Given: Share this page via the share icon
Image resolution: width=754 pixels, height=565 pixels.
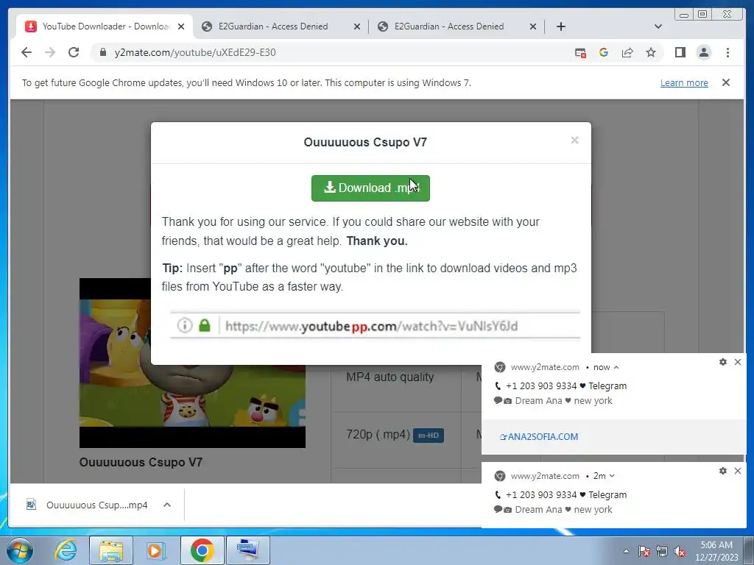Looking at the screenshot, I should [627, 52].
